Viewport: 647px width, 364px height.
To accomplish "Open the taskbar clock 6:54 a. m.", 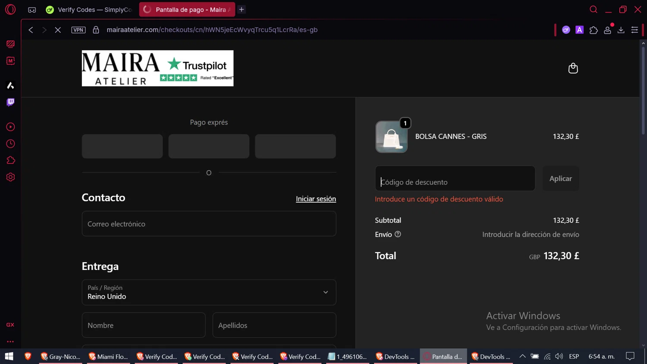I will point(602,356).
